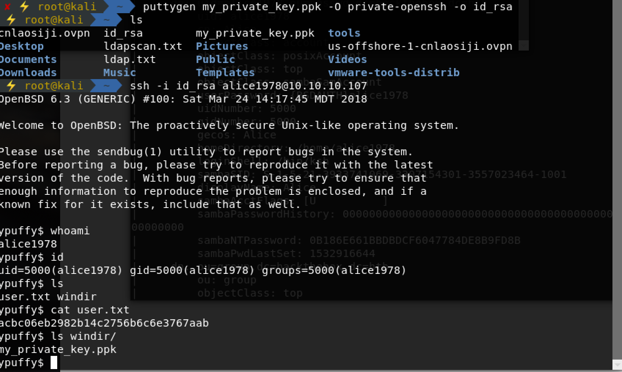Click my_private_key.ppk in the Kali ls listing
This screenshot has height=372, width=622.
tap(255, 33)
